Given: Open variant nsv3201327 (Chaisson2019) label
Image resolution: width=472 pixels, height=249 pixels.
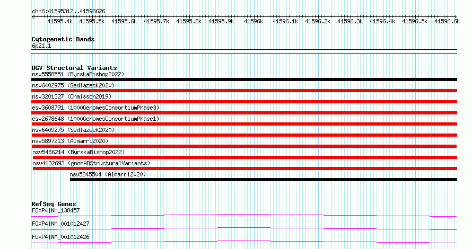Looking at the screenshot, I should point(72,96).
